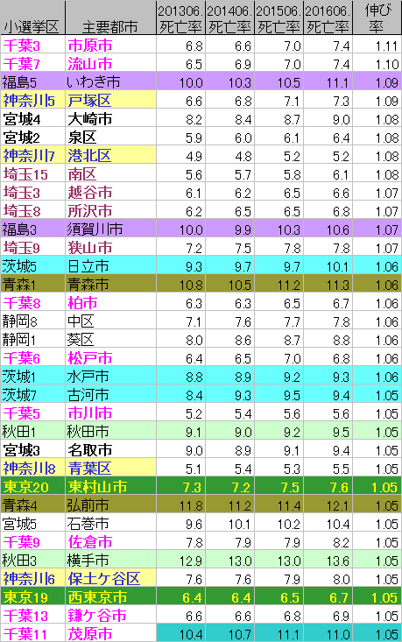The width and height of the screenshot is (402, 642).
Task: Click the いわき市 city cell
Action: (x=110, y=81)
